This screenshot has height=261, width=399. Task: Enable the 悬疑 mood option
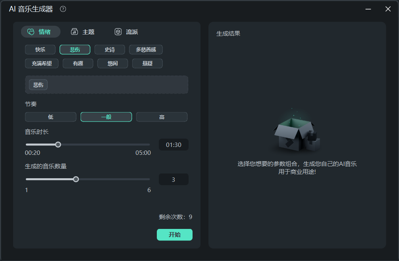pos(147,63)
